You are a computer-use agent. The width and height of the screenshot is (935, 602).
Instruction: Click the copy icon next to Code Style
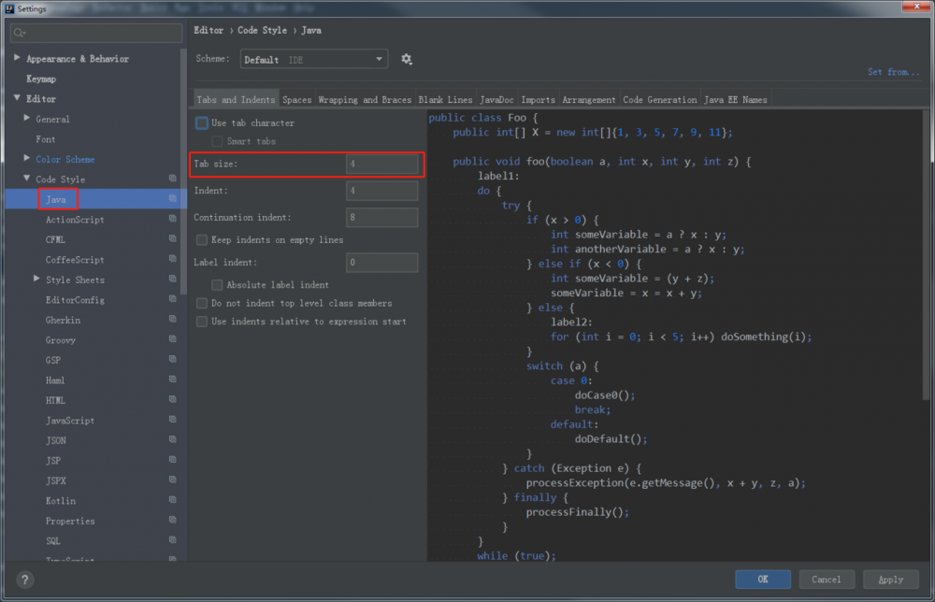(x=172, y=179)
